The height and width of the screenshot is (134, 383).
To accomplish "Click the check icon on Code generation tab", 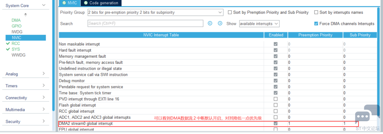I will coord(86,3).
